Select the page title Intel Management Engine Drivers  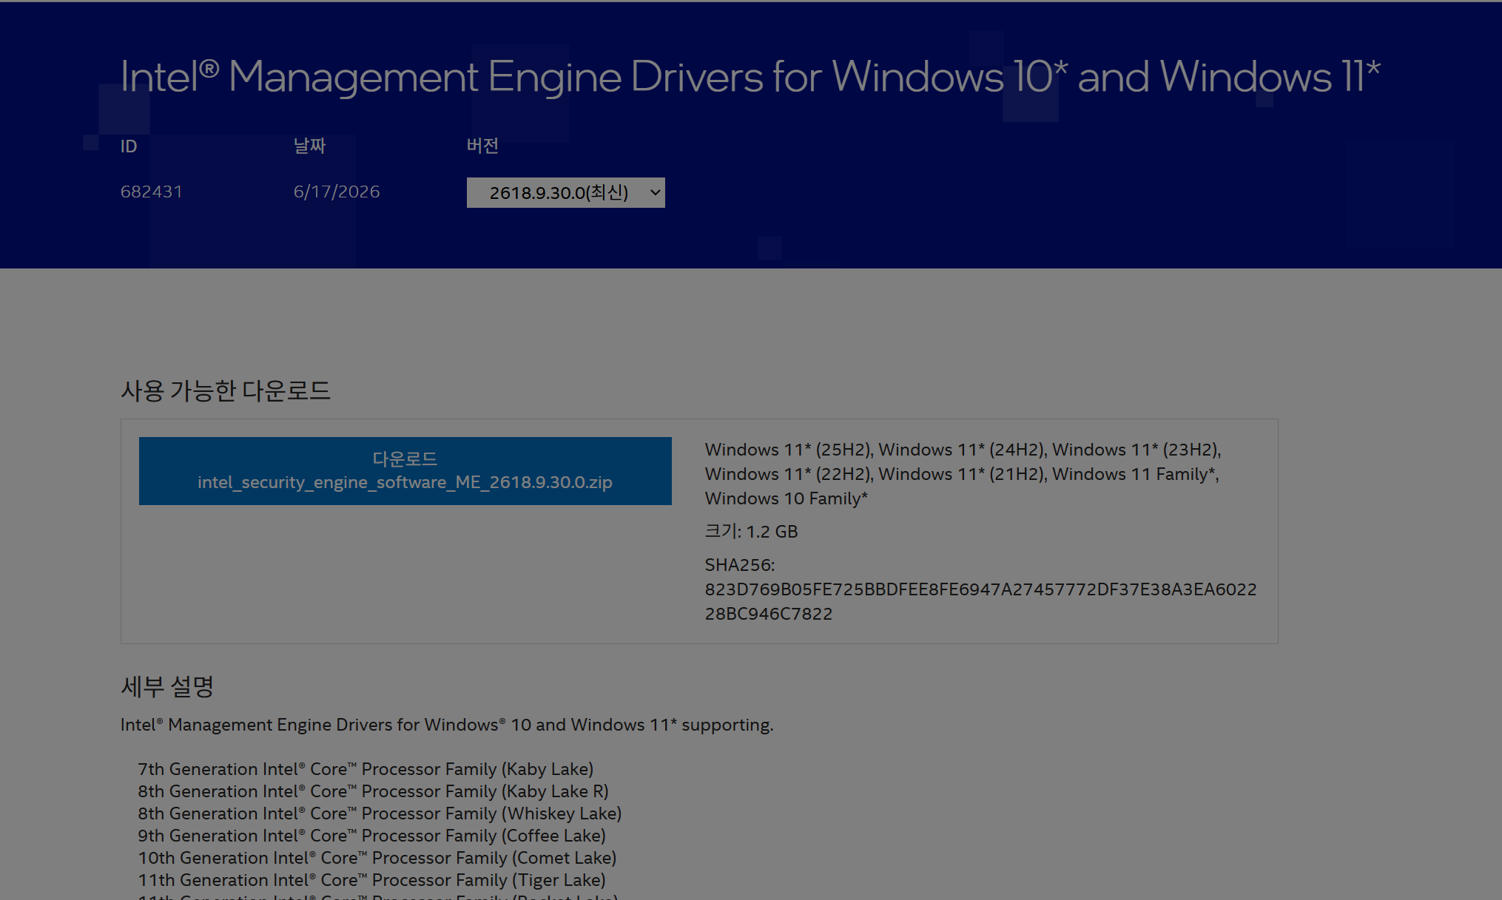pos(750,76)
